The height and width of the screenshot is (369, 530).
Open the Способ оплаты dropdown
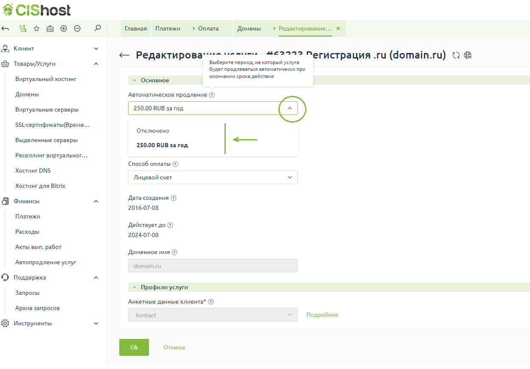click(213, 177)
